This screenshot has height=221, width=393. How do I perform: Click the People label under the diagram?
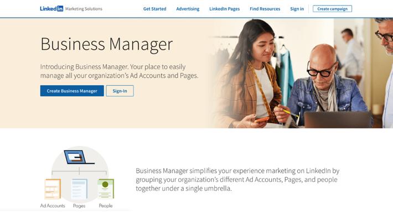coord(106,206)
